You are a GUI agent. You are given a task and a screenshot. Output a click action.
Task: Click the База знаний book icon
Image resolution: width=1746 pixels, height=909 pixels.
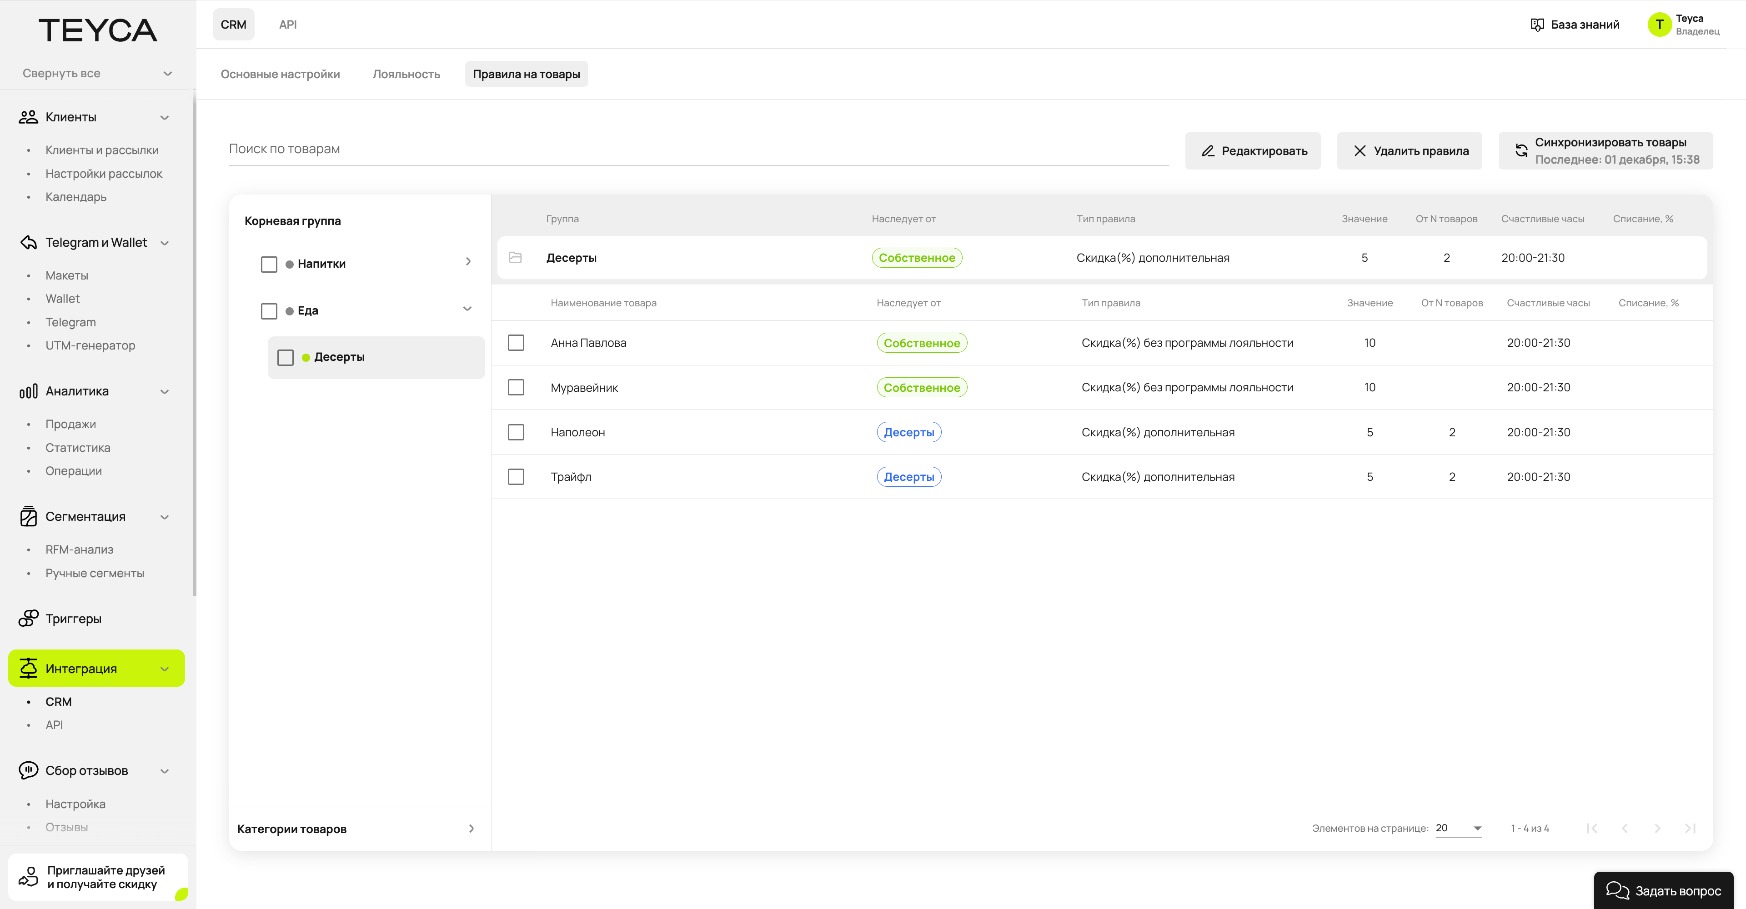1537,25
